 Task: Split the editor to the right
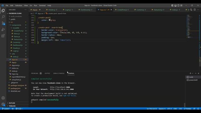195,10
